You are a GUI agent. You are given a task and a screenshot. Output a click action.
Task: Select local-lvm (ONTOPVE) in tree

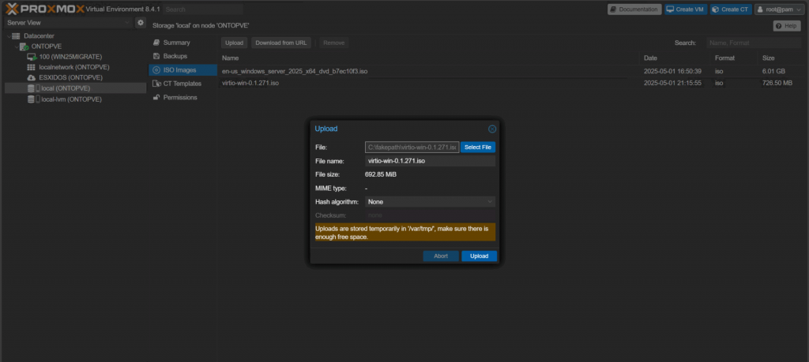[75, 99]
